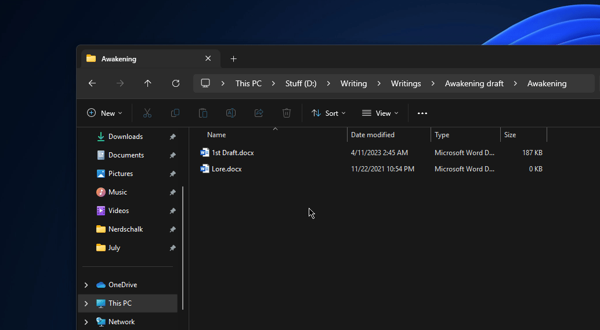Image resolution: width=600 pixels, height=330 pixels.
Task: Click the Writings breadcrumb in address bar
Action: click(x=406, y=83)
